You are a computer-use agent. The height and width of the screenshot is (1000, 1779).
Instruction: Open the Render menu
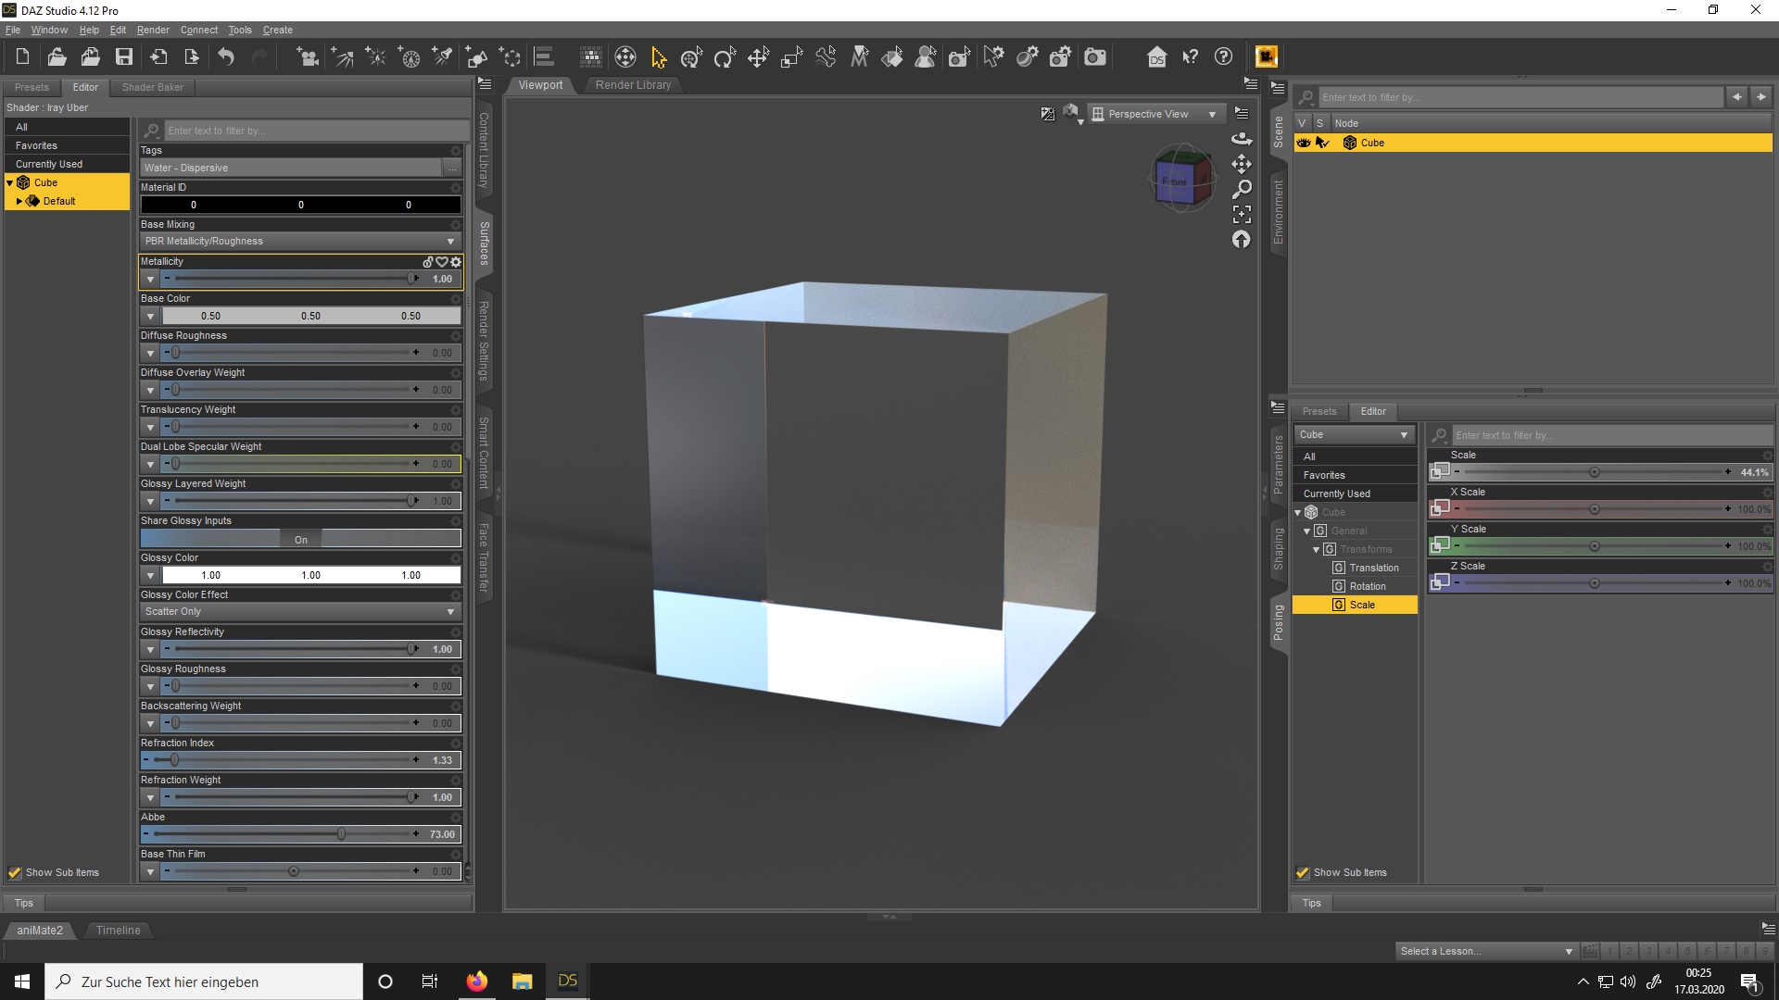153,30
